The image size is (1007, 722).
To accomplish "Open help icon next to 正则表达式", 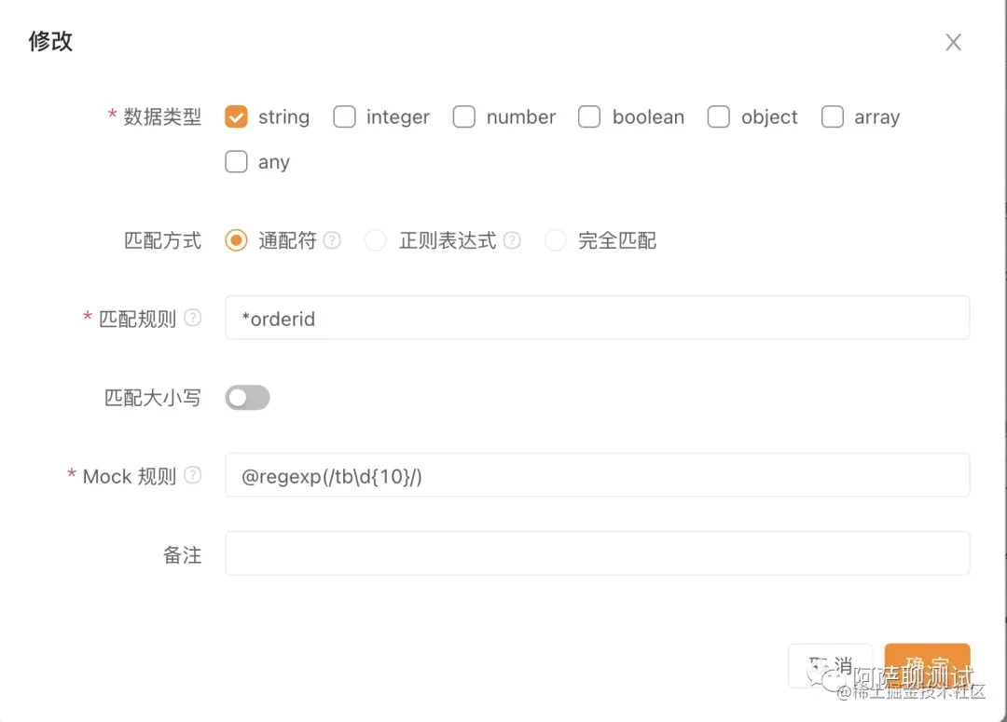I will click(512, 240).
